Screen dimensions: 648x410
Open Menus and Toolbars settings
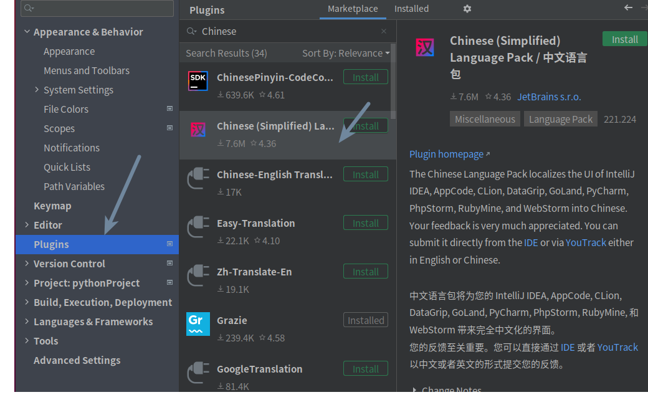(87, 70)
